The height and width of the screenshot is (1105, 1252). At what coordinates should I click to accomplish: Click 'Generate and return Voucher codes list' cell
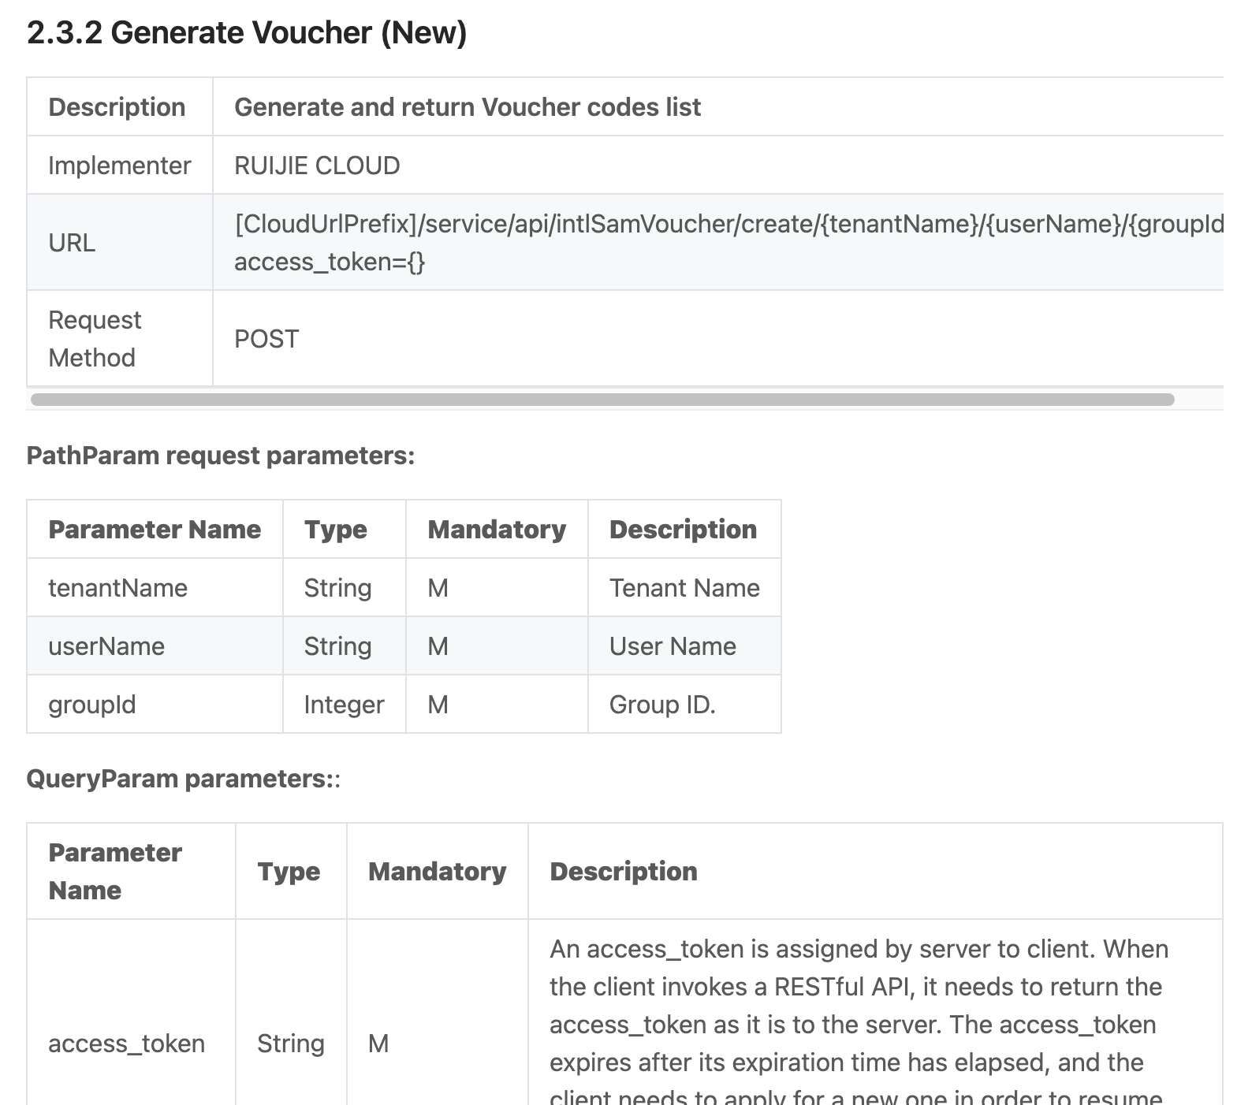click(717, 107)
